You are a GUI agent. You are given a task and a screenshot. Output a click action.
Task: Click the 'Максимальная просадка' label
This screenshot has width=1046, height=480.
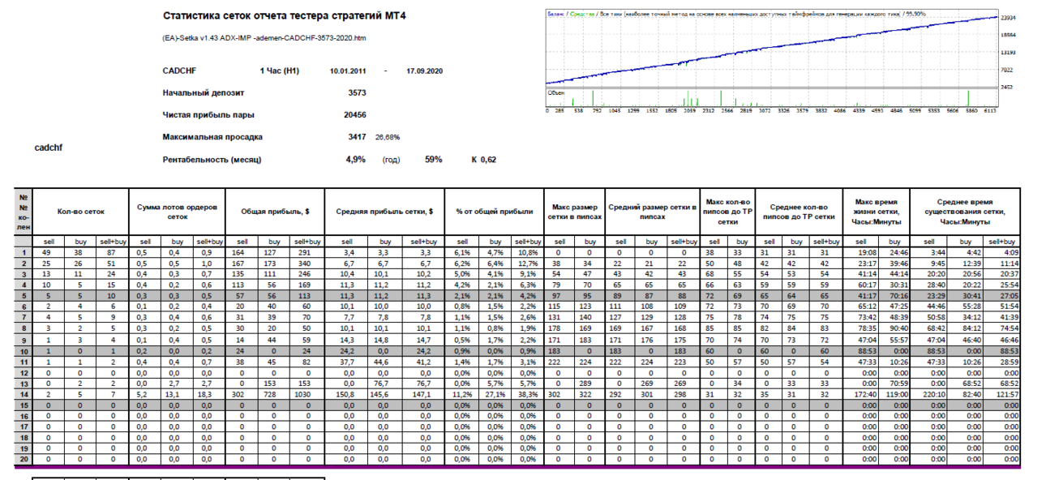[212, 137]
